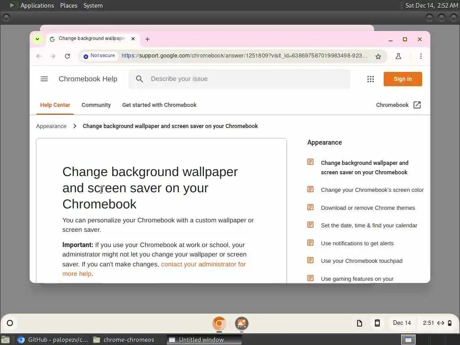Click article icon beside Chrome themes item
This screenshot has width=460, height=345.
310,207
